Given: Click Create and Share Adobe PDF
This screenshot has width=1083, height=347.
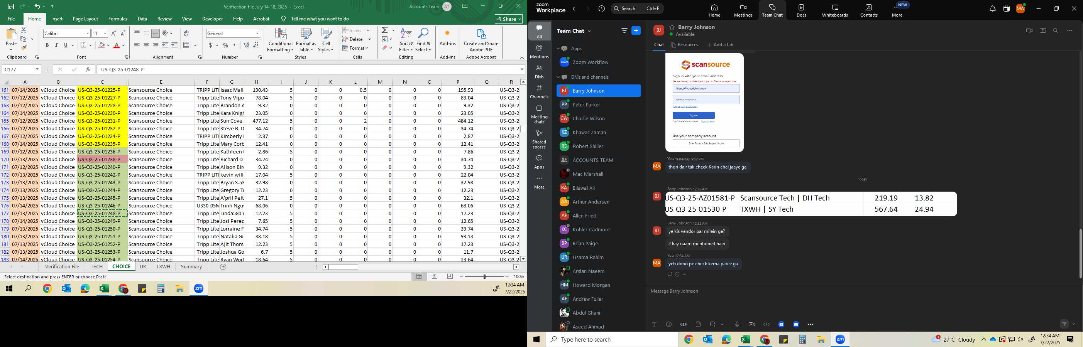Looking at the screenshot, I should pos(481,40).
